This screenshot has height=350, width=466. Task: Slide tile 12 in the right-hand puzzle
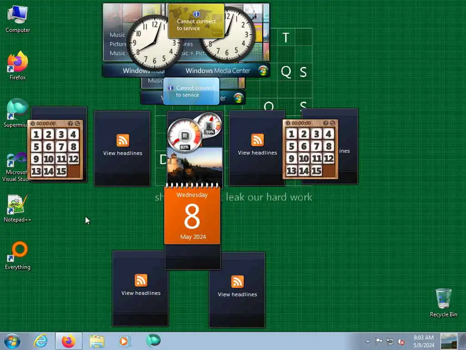(329, 159)
